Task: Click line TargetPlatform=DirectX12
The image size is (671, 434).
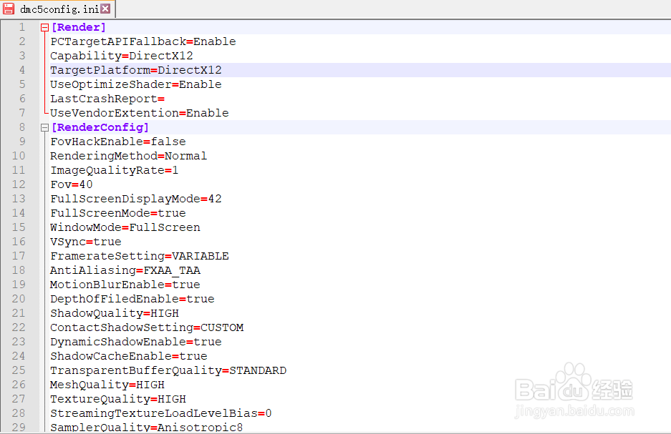Action: [x=135, y=70]
